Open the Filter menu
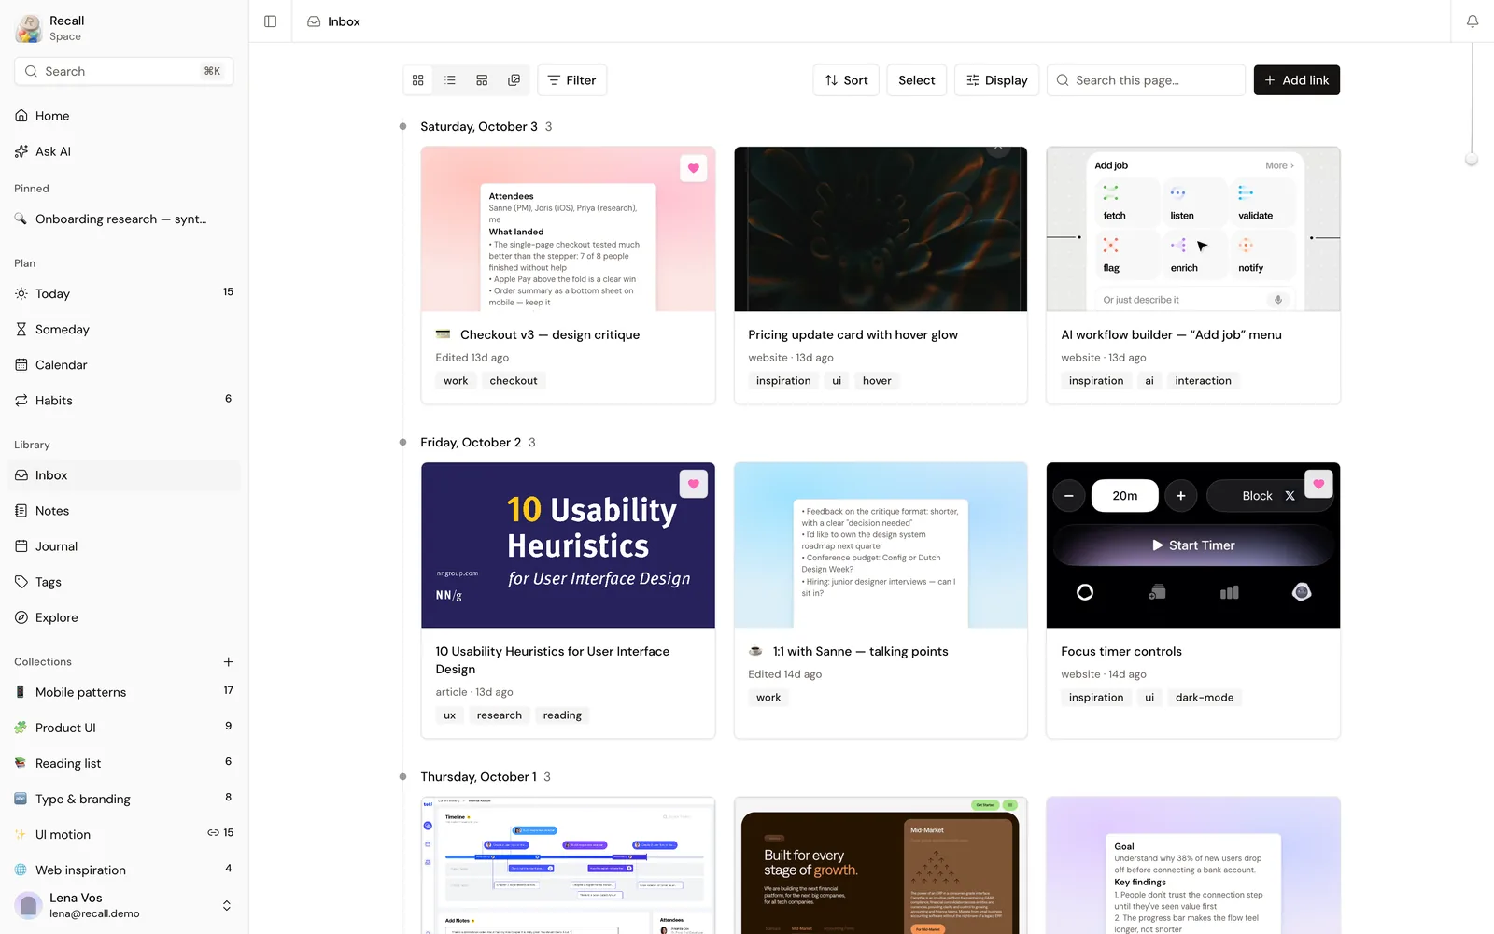This screenshot has height=934, width=1494. (571, 80)
